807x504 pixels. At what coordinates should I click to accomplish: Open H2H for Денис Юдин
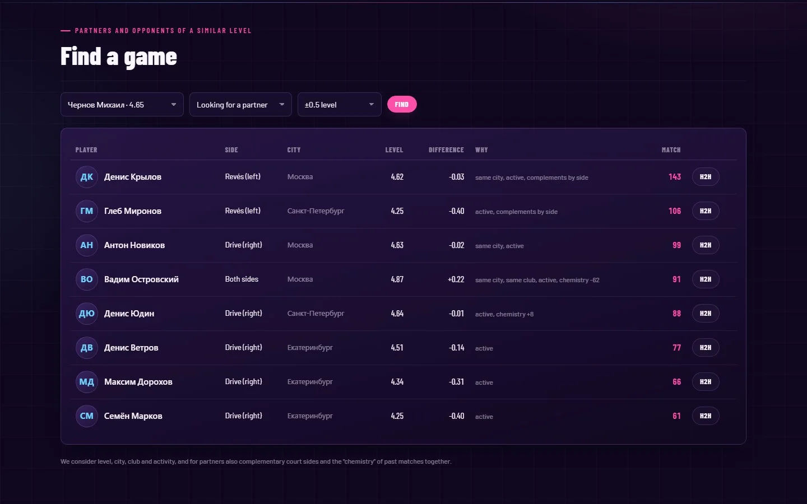tap(706, 314)
